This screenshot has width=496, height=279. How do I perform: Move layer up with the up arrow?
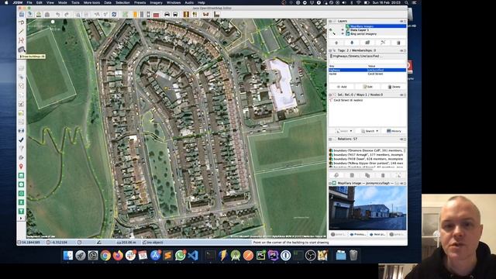[x=336, y=43]
